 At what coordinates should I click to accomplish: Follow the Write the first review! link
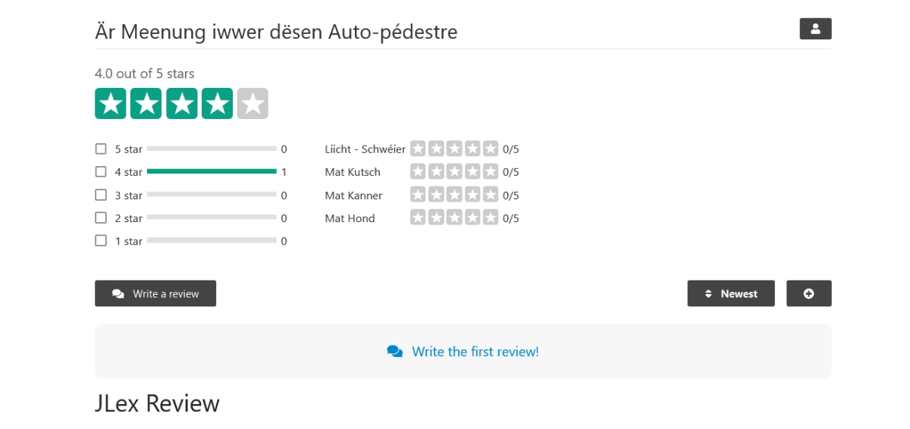[x=475, y=352]
